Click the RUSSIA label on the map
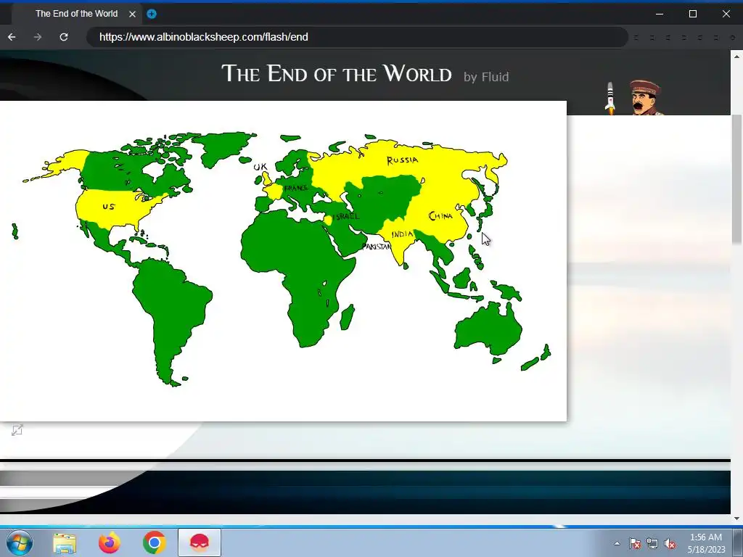The height and width of the screenshot is (557, 743). pos(403,160)
